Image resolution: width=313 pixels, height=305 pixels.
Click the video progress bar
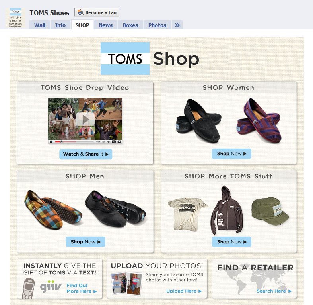coord(74,141)
